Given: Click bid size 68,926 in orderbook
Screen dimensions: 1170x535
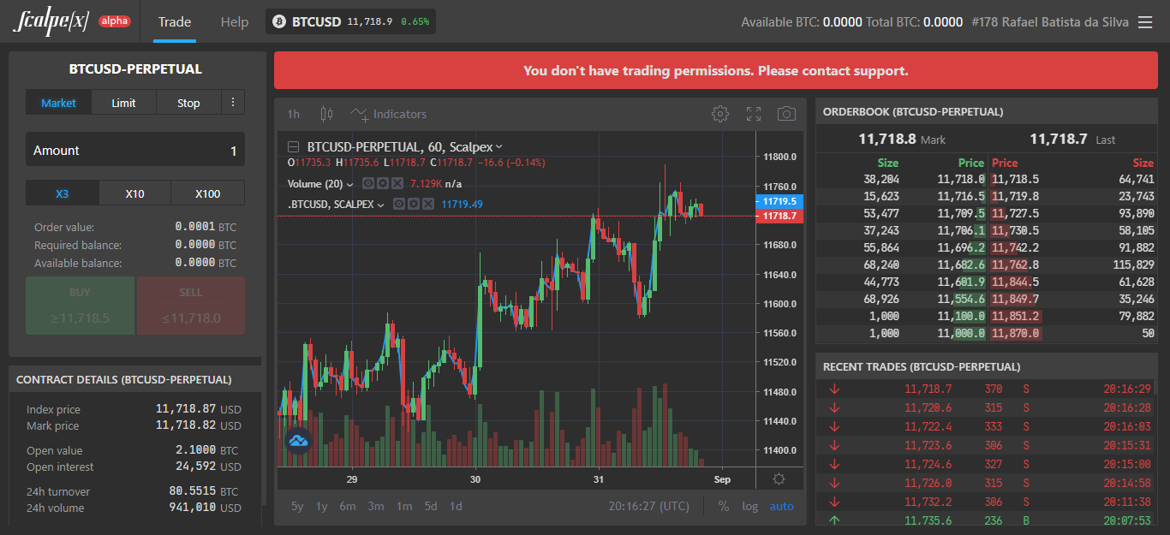Looking at the screenshot, I should 881,299.
